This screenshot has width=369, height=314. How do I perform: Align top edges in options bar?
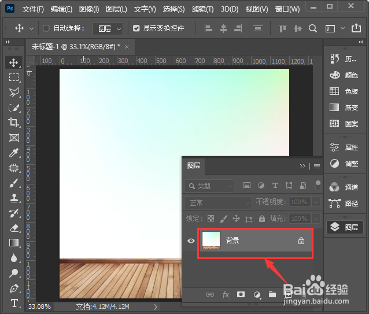click(x=282, y=28)
